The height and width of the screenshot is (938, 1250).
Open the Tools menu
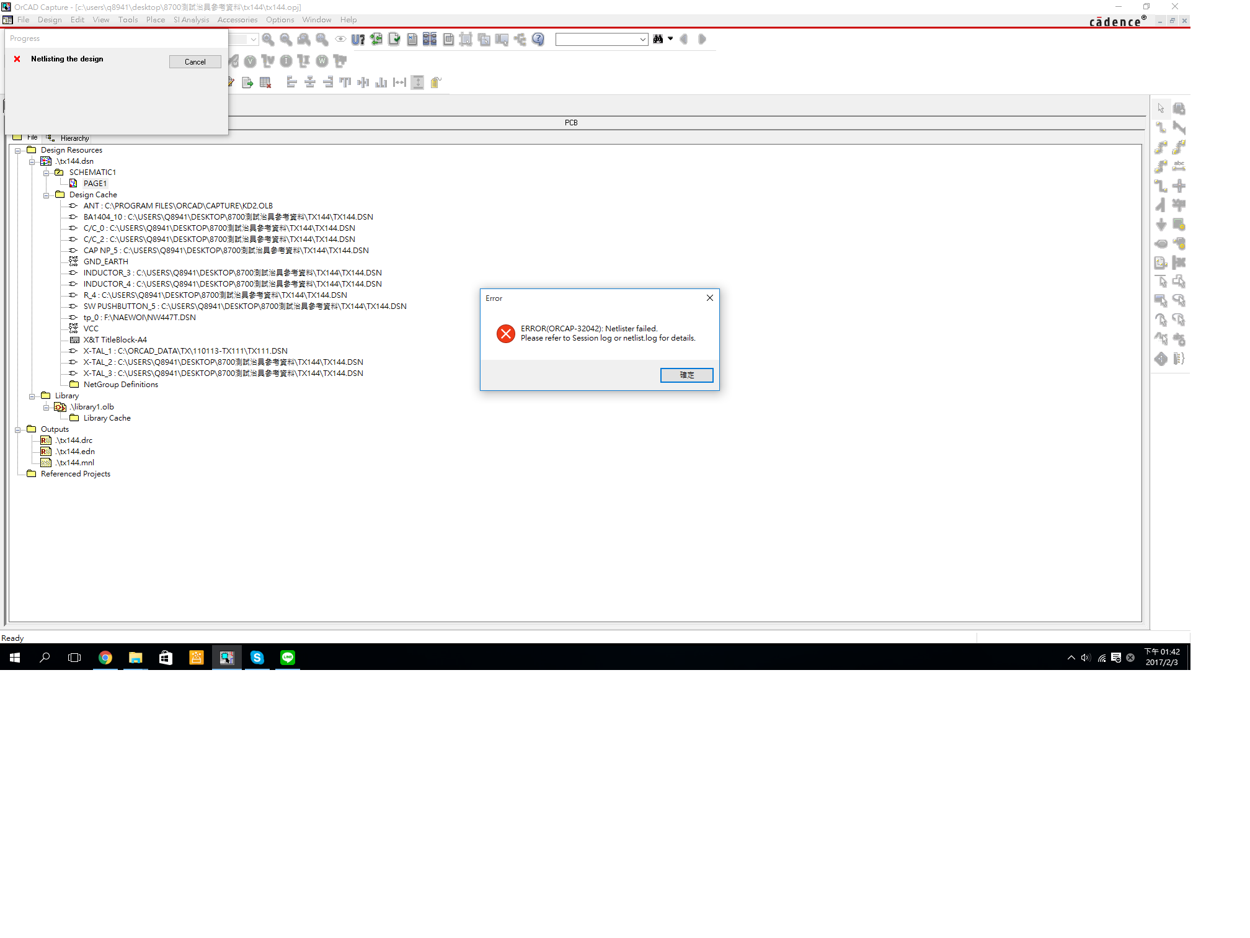tap(128, 20)
